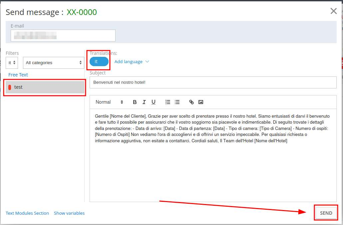Expand the Add language menu

[x=132, y=61]
